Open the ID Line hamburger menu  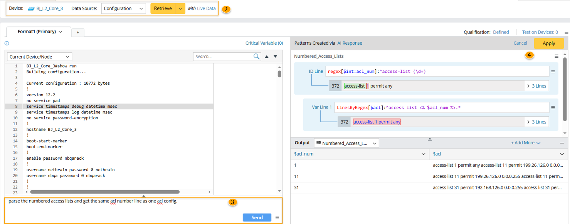point(553,72)
